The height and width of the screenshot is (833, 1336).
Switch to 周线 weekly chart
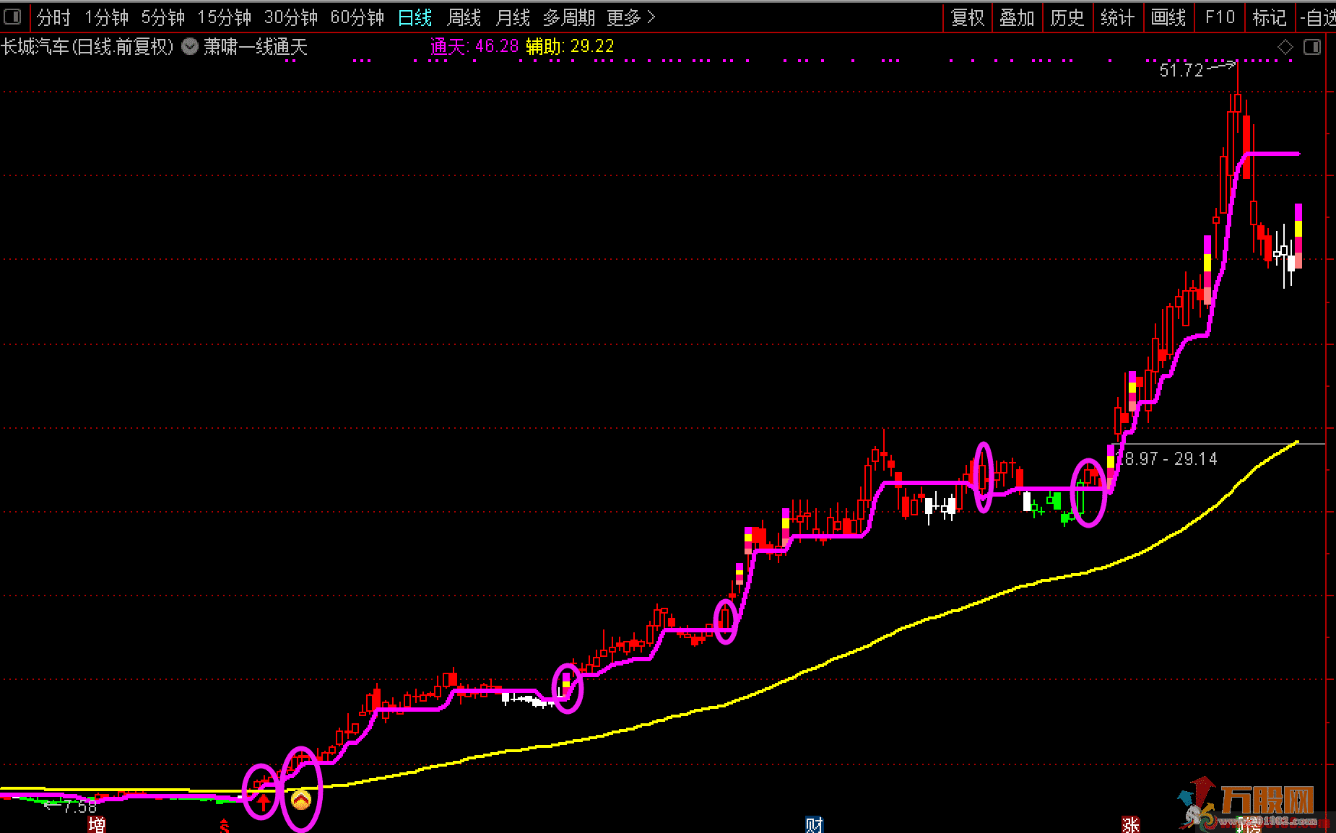click(x=464, y=17)
